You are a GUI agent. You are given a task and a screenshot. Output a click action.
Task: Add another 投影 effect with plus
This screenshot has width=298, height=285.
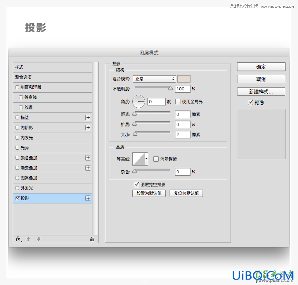[88, 198]
